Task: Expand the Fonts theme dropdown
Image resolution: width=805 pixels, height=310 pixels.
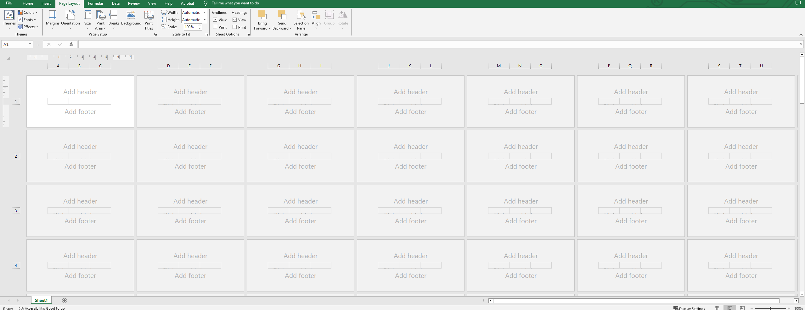Action: click(x=27, y=19)
